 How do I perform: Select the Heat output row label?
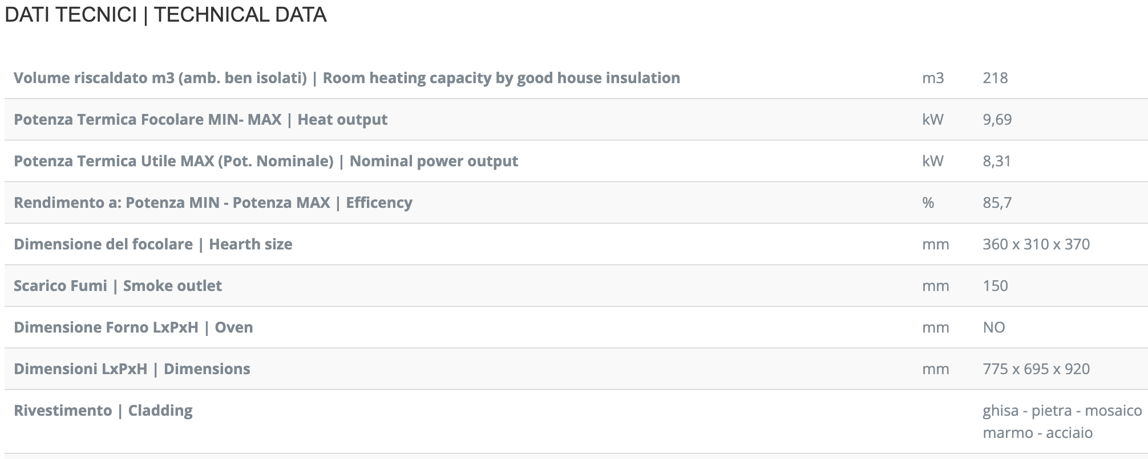[200, 120]
